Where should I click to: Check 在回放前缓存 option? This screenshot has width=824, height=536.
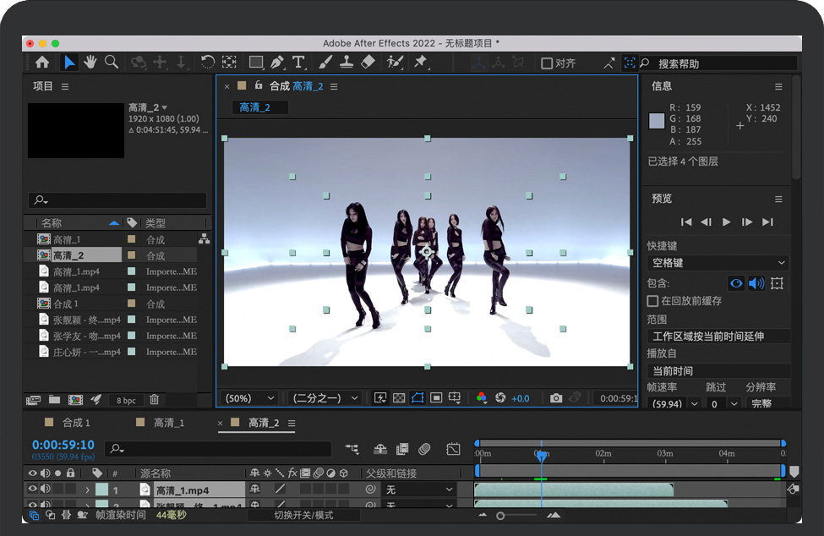652,301
